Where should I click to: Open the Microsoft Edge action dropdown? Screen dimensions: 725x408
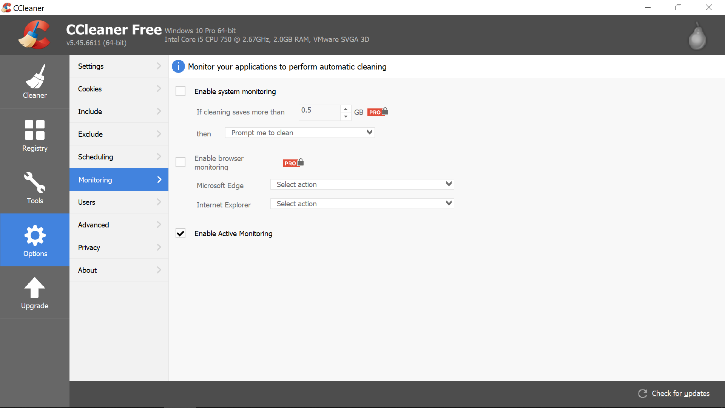tap(363, 184)
